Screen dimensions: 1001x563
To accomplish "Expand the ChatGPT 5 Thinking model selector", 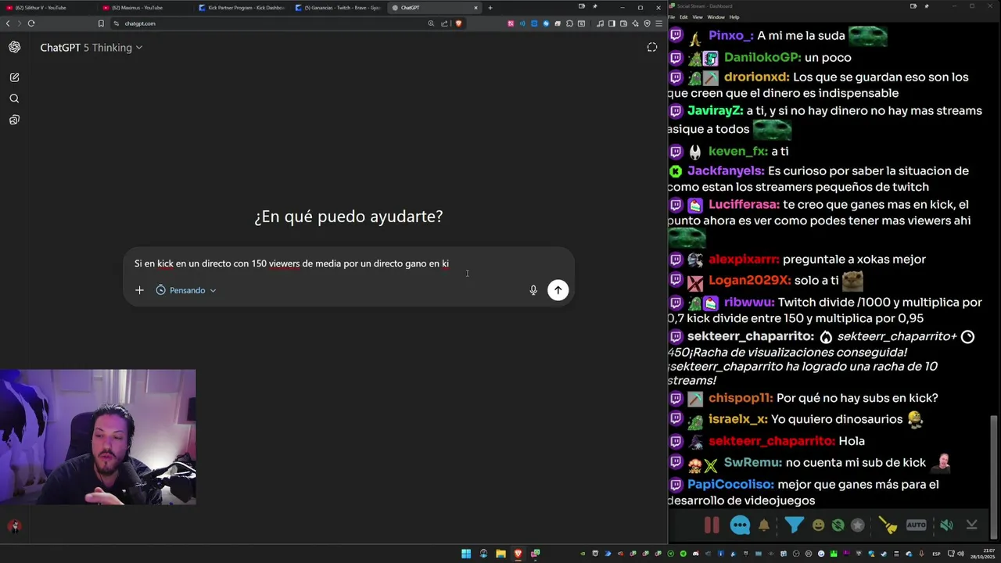I will [91, 48].
